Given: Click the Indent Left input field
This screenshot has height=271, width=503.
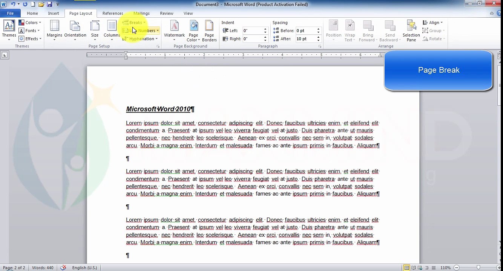Looking at the screenshot, I should coord(253,30).
